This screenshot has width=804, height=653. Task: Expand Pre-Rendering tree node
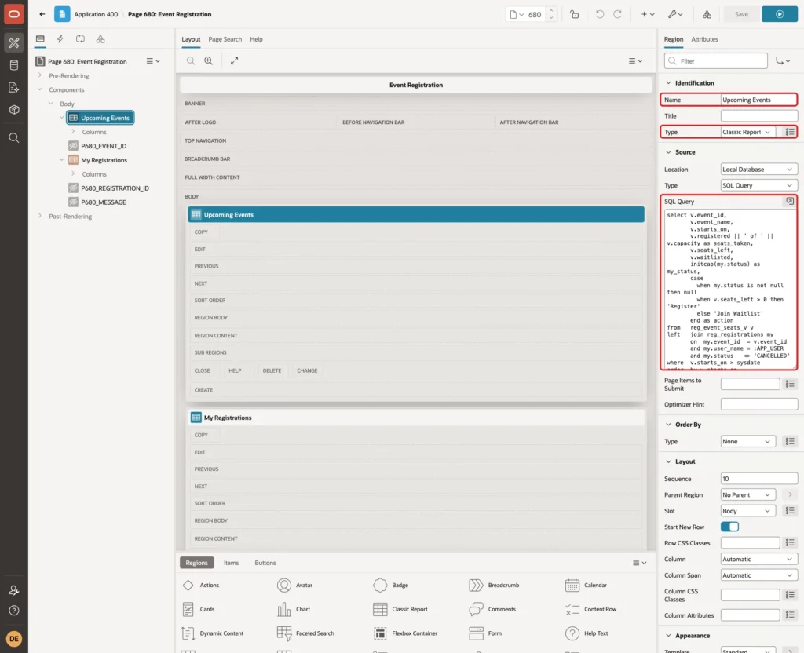40,75
